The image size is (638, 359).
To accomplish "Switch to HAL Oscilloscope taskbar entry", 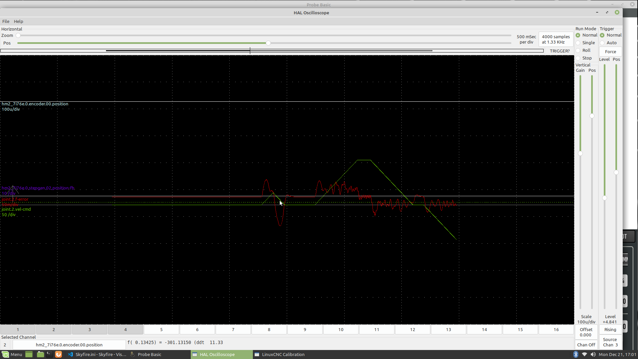I will click(221, 354).
